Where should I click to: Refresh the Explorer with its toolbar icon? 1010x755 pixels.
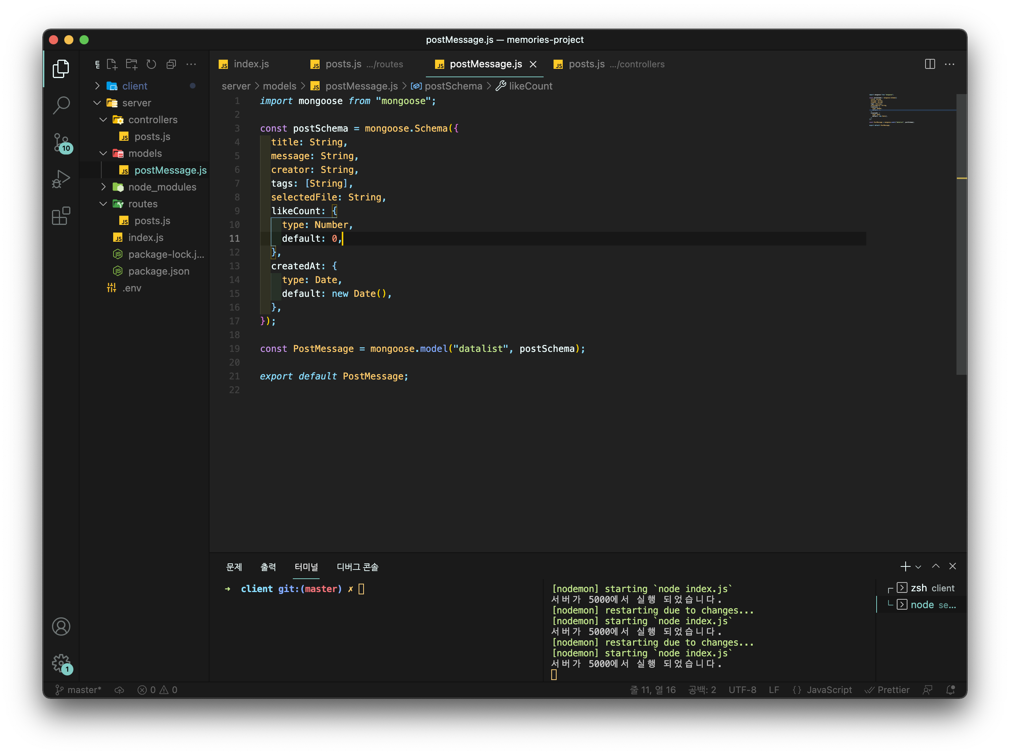pyautogui.click(x=151, y=65)
